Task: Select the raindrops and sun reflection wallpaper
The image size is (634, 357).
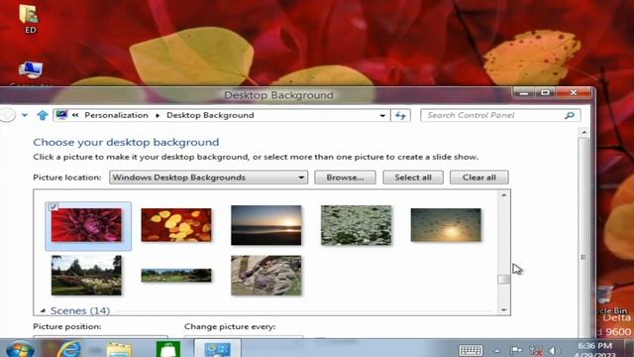Action: pyautogui.click(x=446, y=225)
